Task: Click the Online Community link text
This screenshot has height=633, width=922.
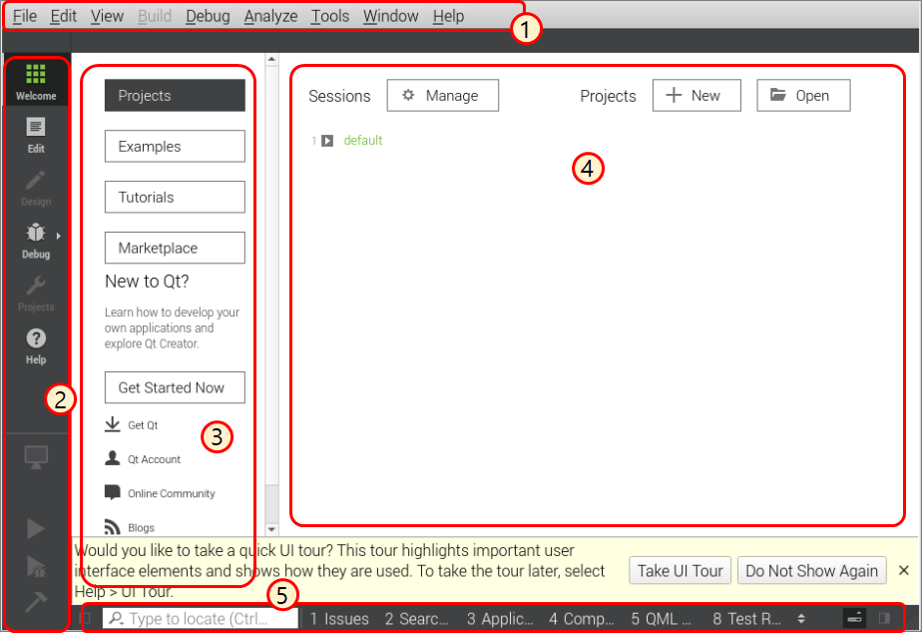Action: click(x=171, y=493)
